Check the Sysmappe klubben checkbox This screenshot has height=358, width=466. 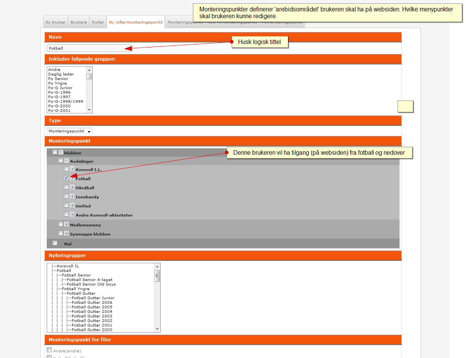pos(61,233)
